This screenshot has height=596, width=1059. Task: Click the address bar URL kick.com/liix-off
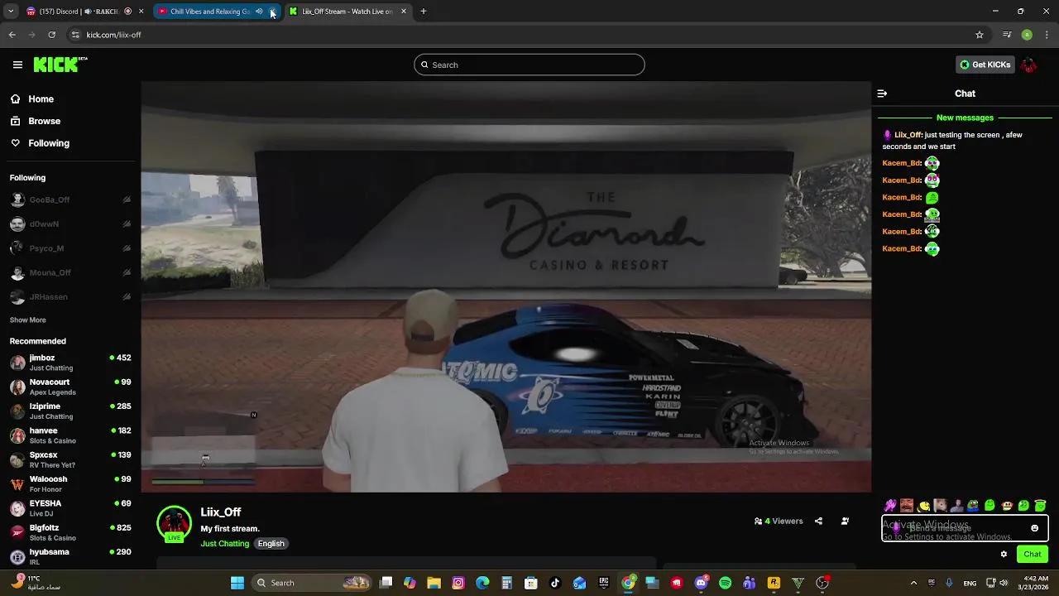113,35
